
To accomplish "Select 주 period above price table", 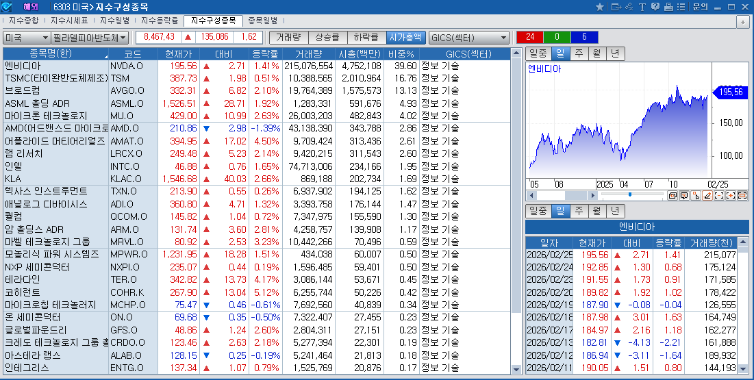I will pos(579,211).
